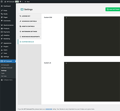Click the WP Carousel menu icon
The height and width of the screenshot is (111, 120).
pyautogui.click(x=2, y=61)
